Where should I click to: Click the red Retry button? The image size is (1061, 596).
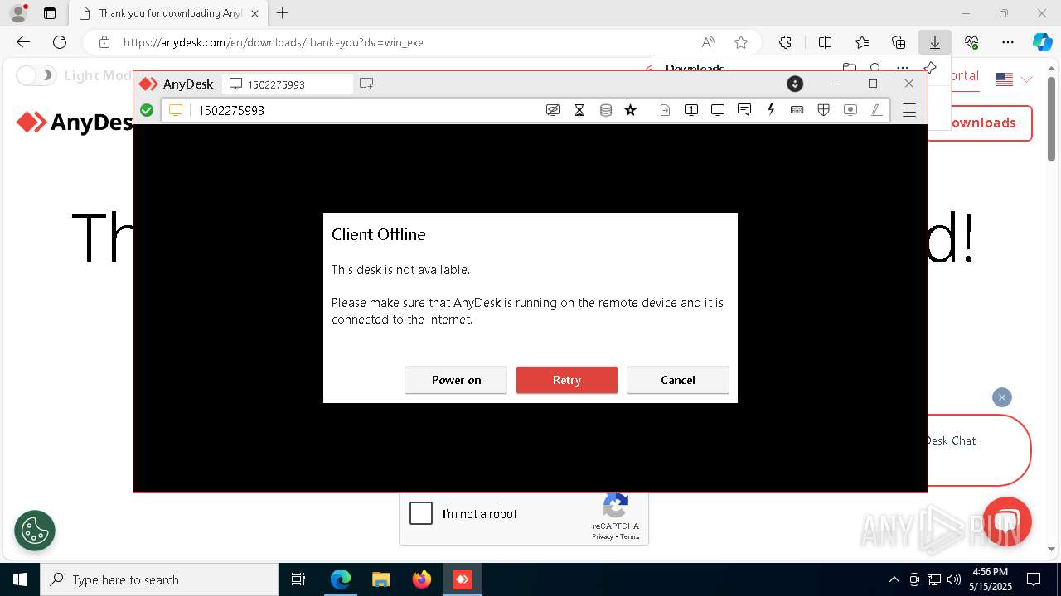(567, 380)
